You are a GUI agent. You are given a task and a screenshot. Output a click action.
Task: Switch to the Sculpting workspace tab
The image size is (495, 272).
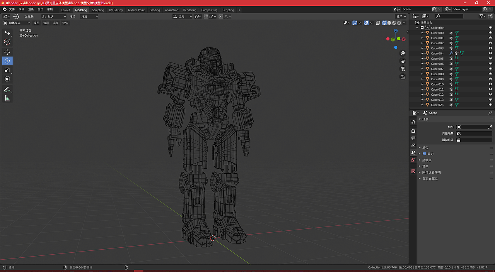click(x=98, y=10)
